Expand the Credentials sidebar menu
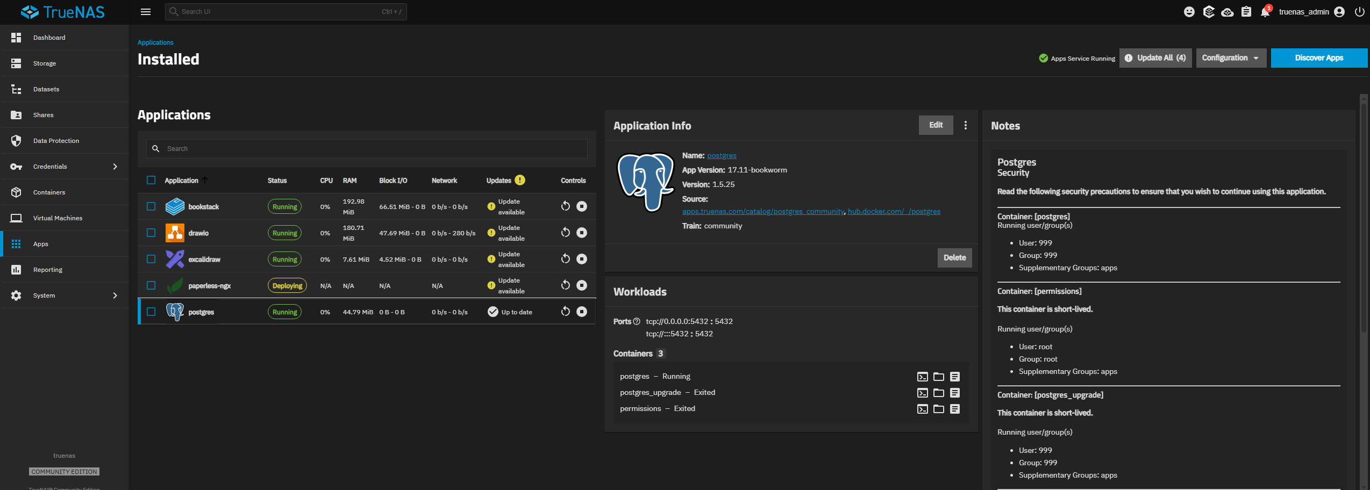This screenshot has height=490, width=1370. pyautogui.click(x=65, y=167)
